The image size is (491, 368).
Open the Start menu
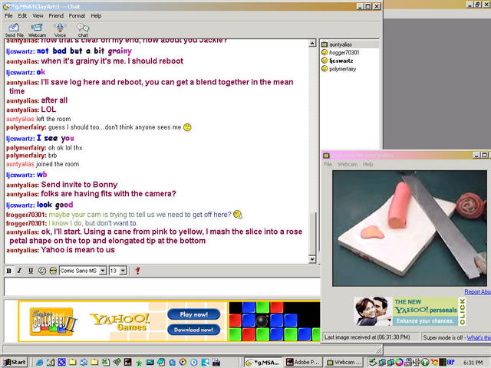pyautogui.click(x=15, y=363)
